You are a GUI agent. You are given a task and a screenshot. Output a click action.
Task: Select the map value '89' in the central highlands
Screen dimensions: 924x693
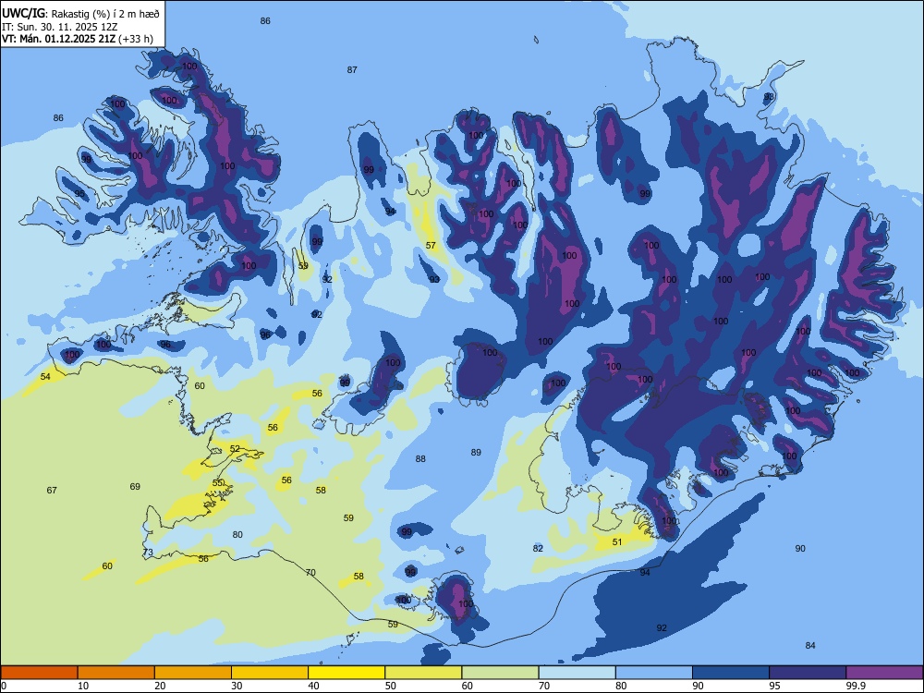point(476,453)
